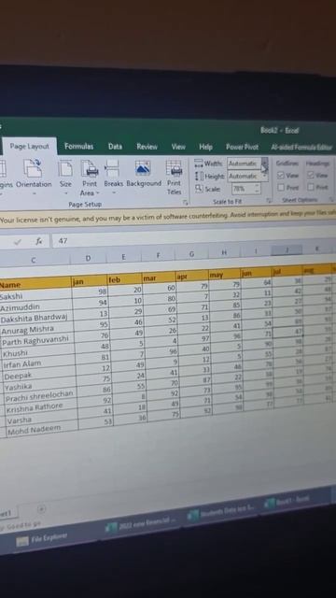336x598 pixels.
Task: Open the Help tab
Action: coord(205,147)
